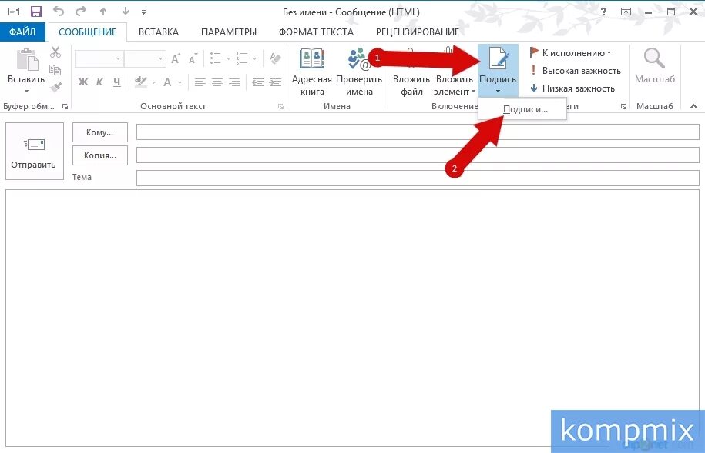Screen dimensions: 705x453
Task: Go to previous item with up arrow
Action: (x=103, y=12)
